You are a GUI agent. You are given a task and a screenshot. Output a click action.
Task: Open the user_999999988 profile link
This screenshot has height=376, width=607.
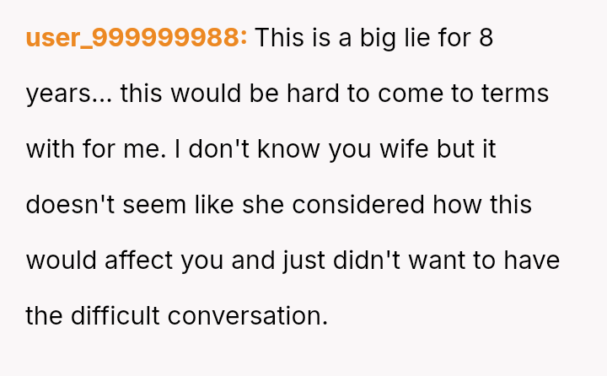(x=137, y=38)
